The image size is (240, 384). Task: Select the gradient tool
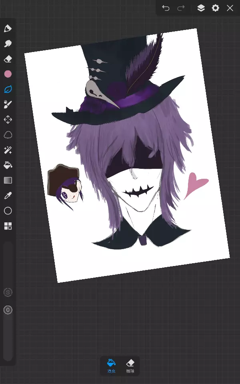coord(8,180)
